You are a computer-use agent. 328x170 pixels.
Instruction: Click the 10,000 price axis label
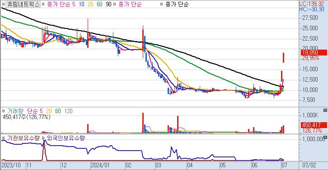tap(310, 90)
